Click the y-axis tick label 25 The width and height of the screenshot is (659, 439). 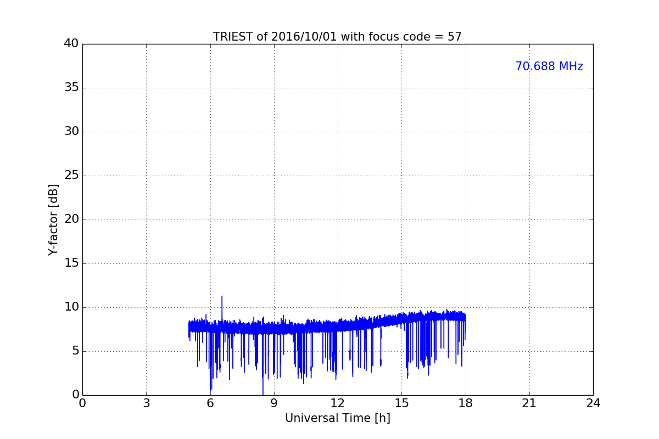[x=71, y=176]
